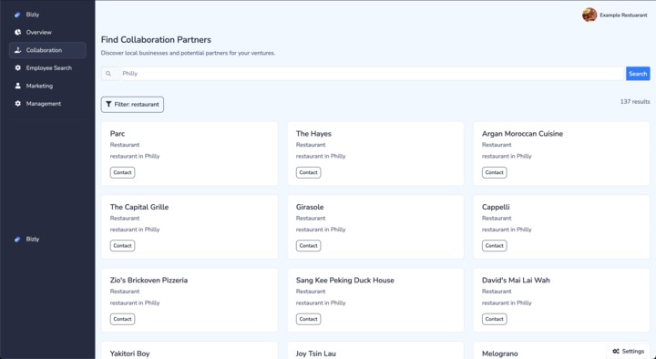Click the Melograno card title
Viewport: 656px width, 359px height.
pyautogui.click(x=500, y=354)
